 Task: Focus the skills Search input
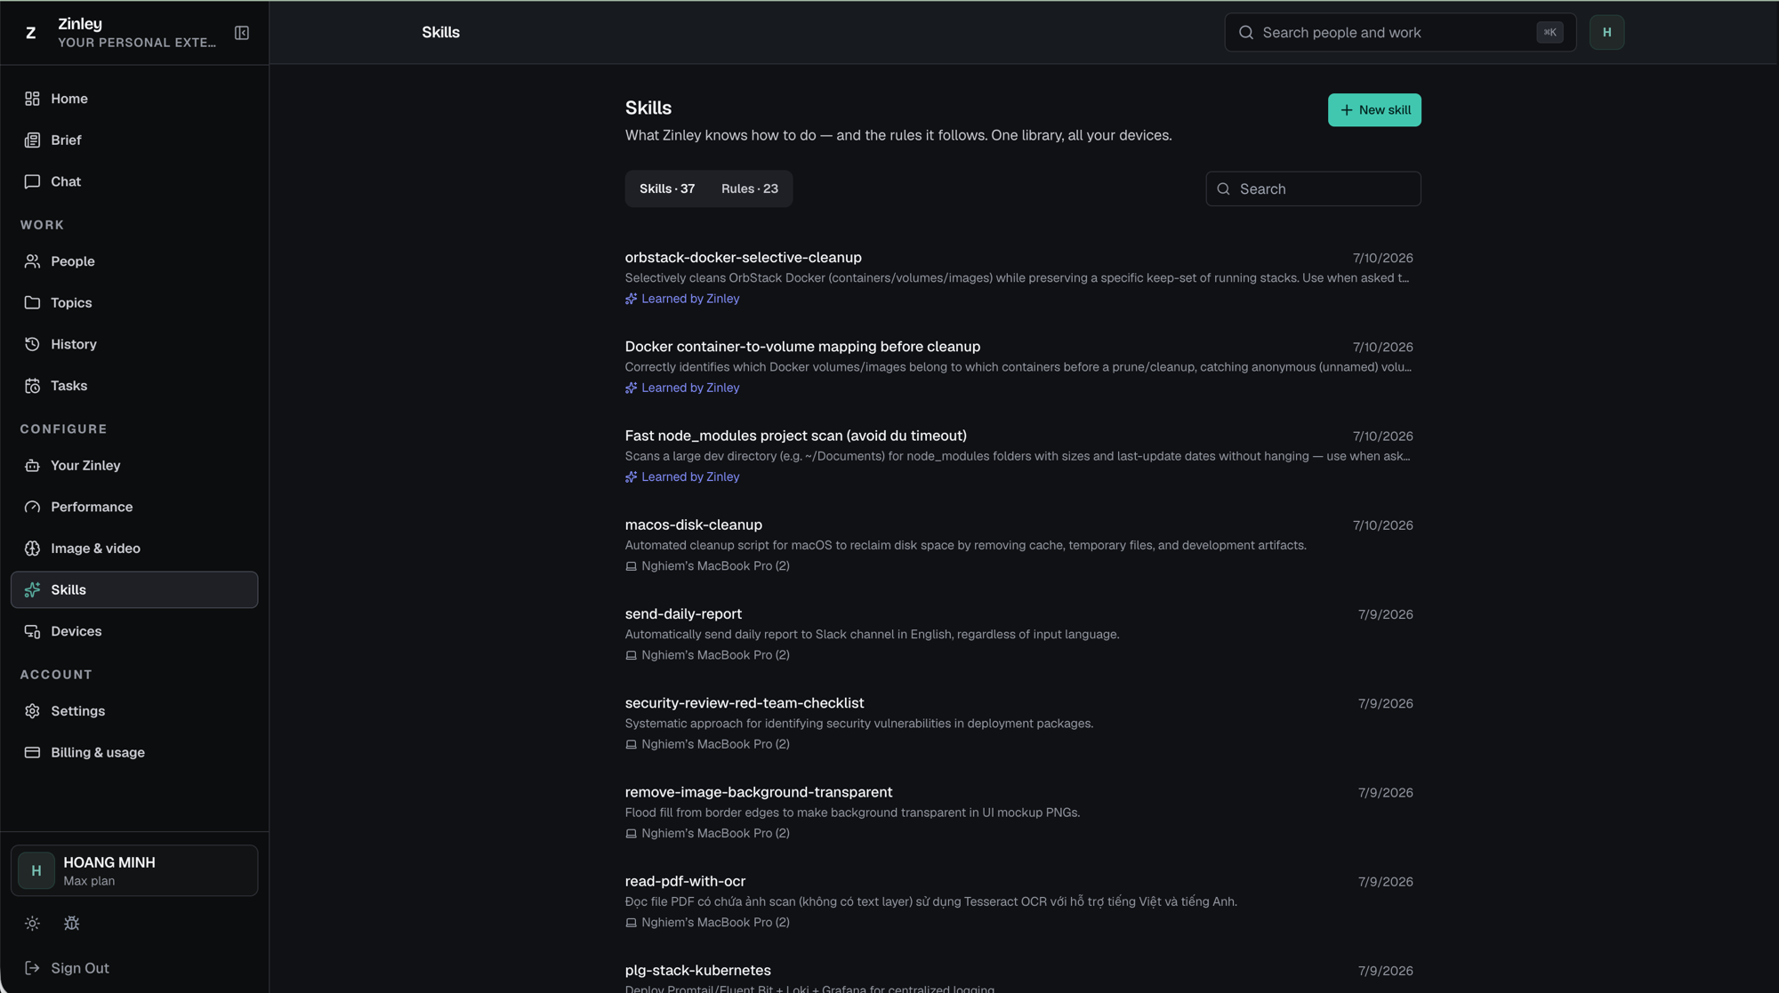[x=1313, y=188]
